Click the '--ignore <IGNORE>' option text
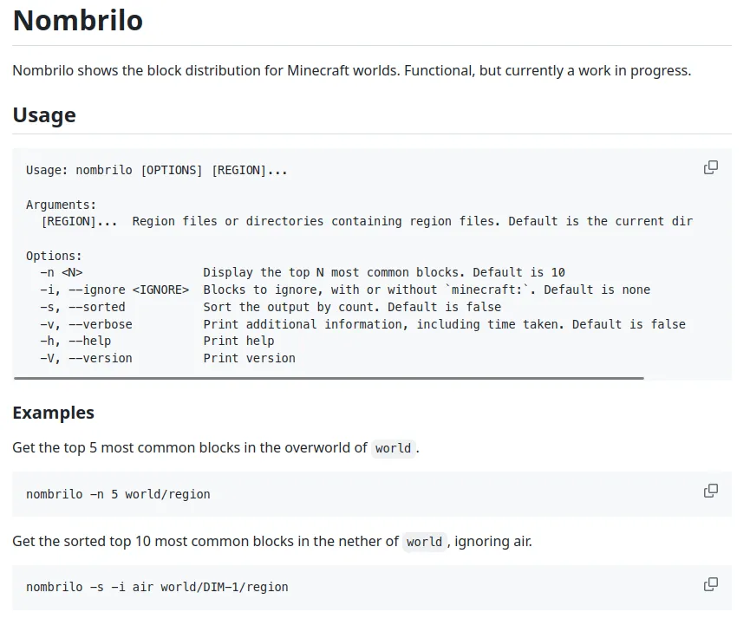The width and height of the screenshot is (750, 625). tap(117, 290)
